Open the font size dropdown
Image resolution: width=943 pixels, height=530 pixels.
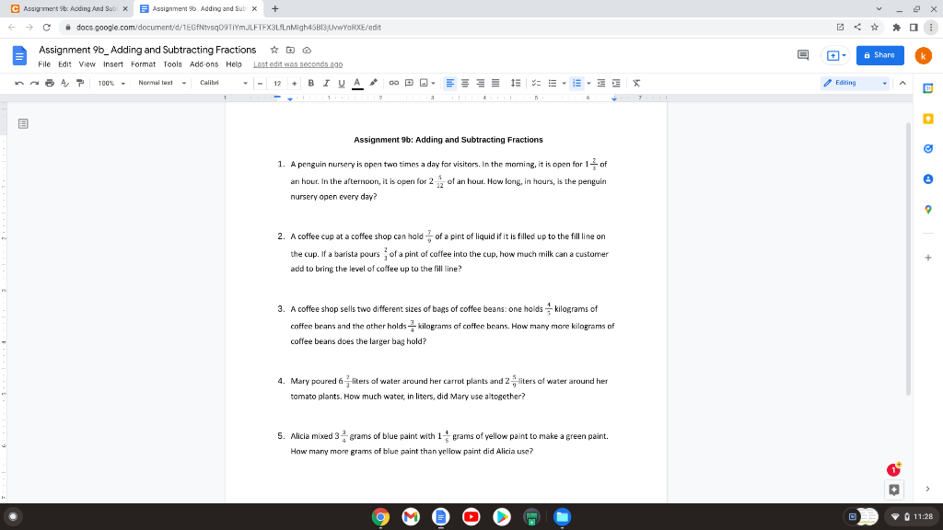pyautogui.click(x=277, y=82)
